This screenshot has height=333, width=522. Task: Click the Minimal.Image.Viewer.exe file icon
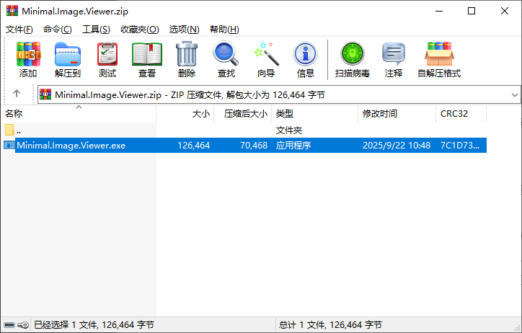coord(9,146)
